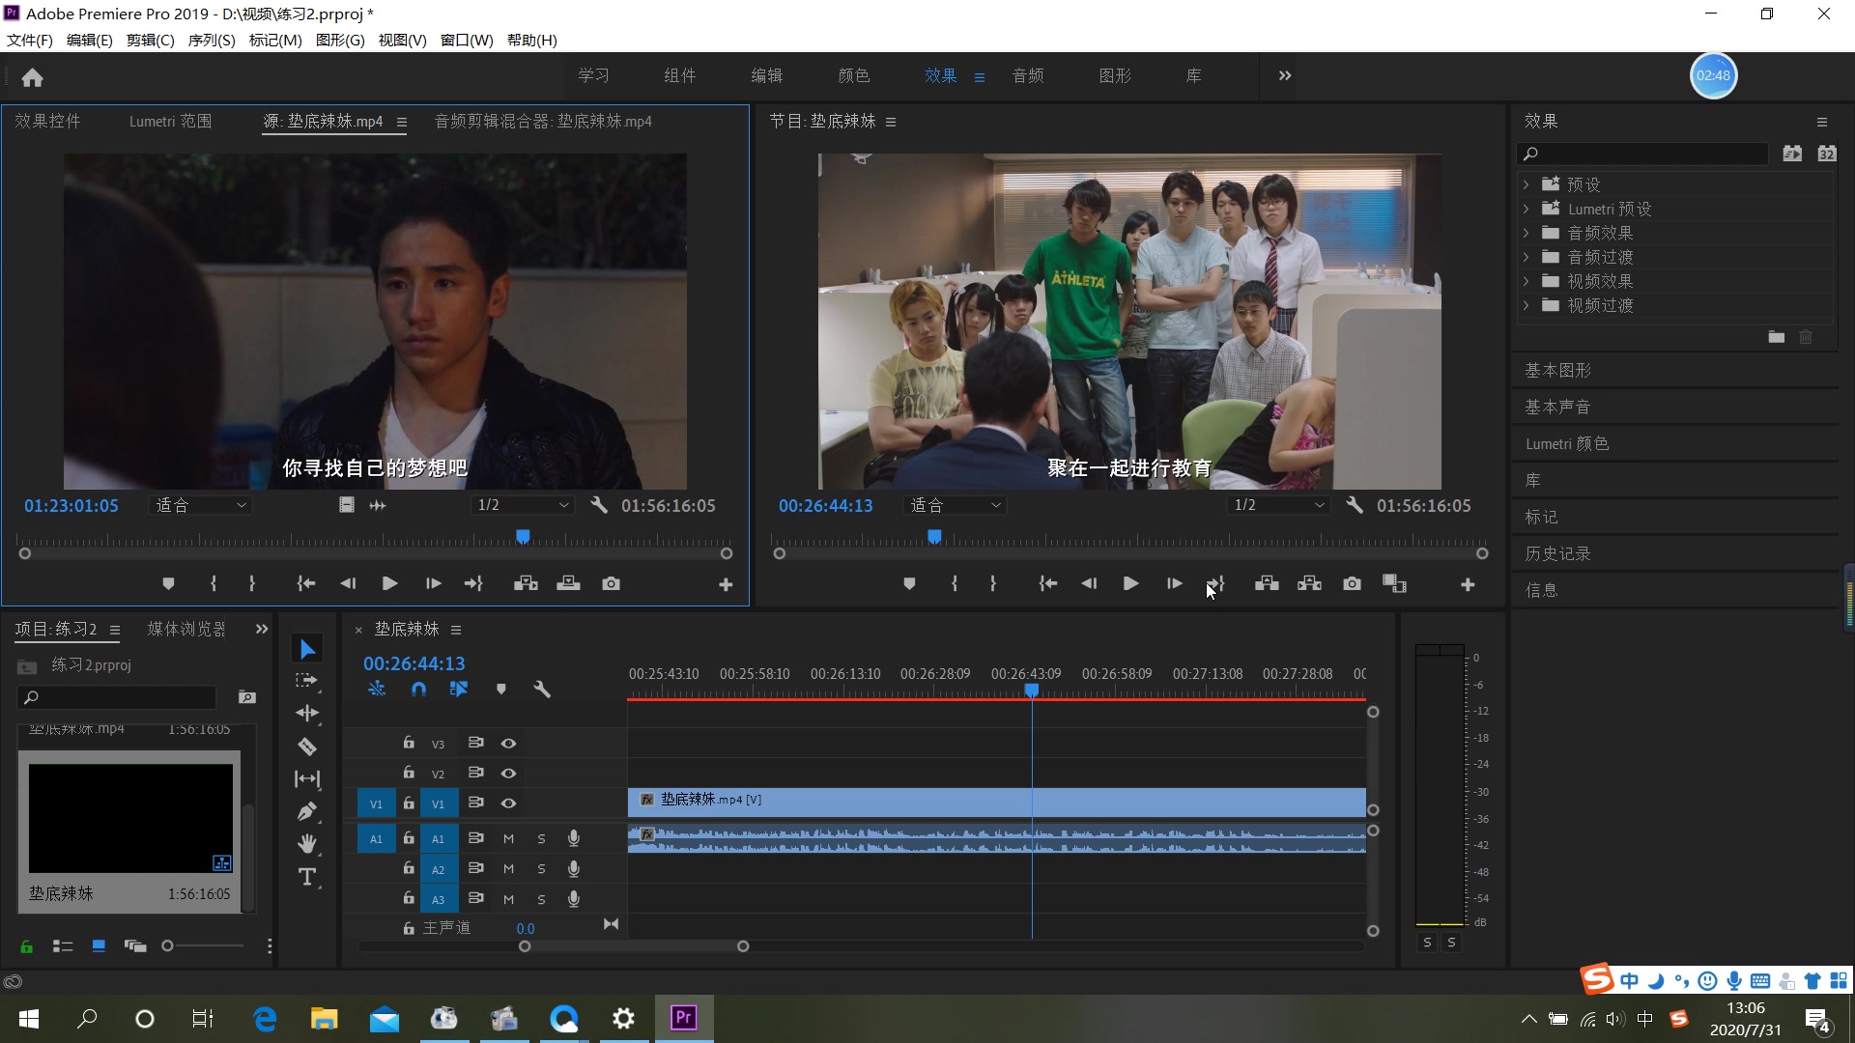The image size is (1855, 1043).
Task: Play the source monitor clip
Action: [389, 584]
